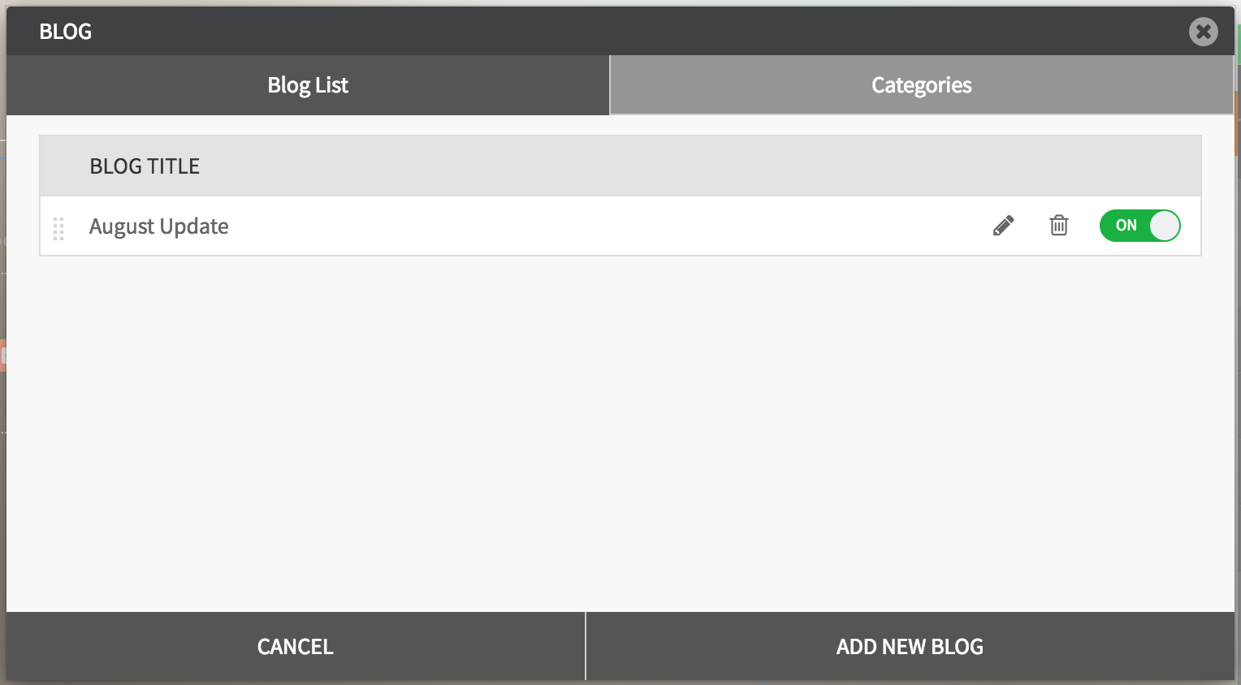Click the BLOG heading in the dialog header
Viewport: 1241px width, 685px height.
coord(65,32)
